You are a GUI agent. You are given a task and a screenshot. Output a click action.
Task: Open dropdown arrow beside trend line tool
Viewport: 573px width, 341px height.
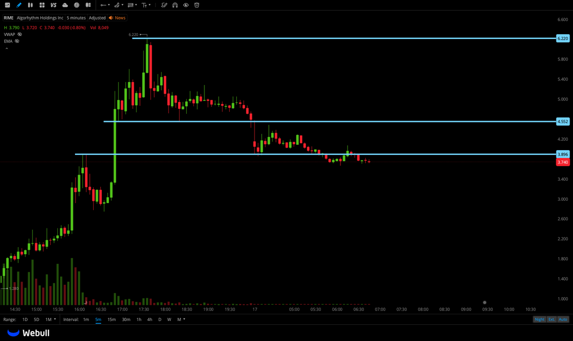click(122, 5)
